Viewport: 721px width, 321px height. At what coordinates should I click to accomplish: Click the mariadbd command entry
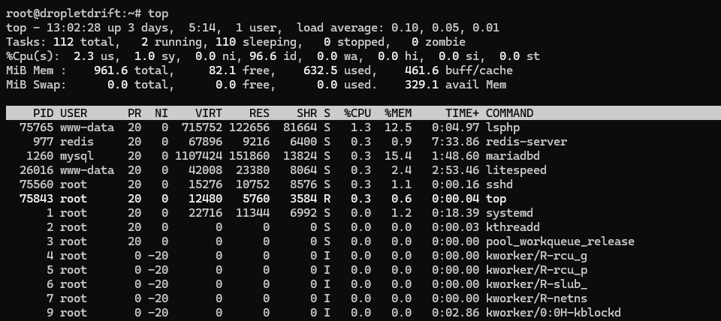click(513, 156)
